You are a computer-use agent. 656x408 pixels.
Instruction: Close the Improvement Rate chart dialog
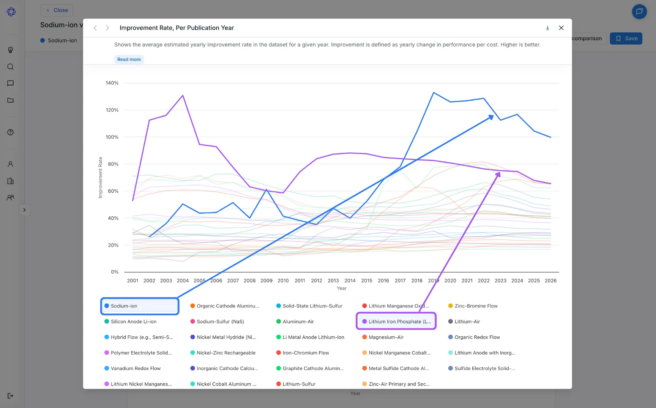coord(561,28)
